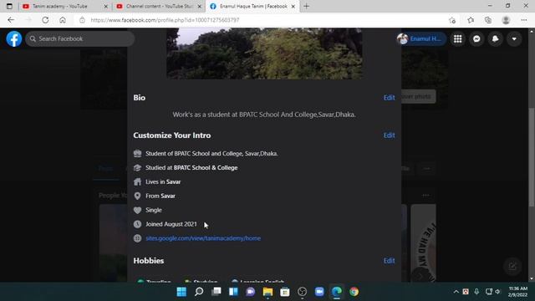Viewport: 535px width, 301px height.
Task: Refresh the current page
Action: click(45, 20)
